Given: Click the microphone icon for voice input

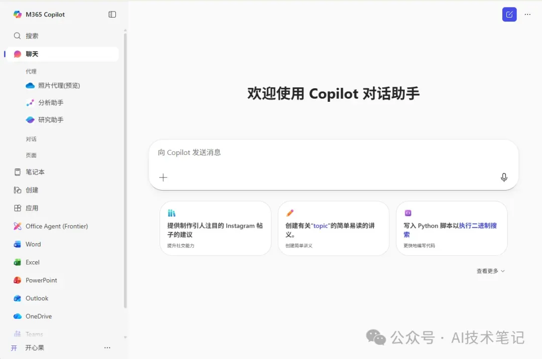Looking at the screenshot, I should coord(504,177).
